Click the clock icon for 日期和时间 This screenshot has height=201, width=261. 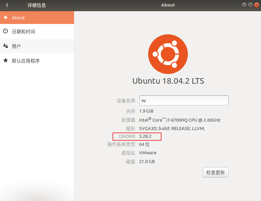[5, 31]
